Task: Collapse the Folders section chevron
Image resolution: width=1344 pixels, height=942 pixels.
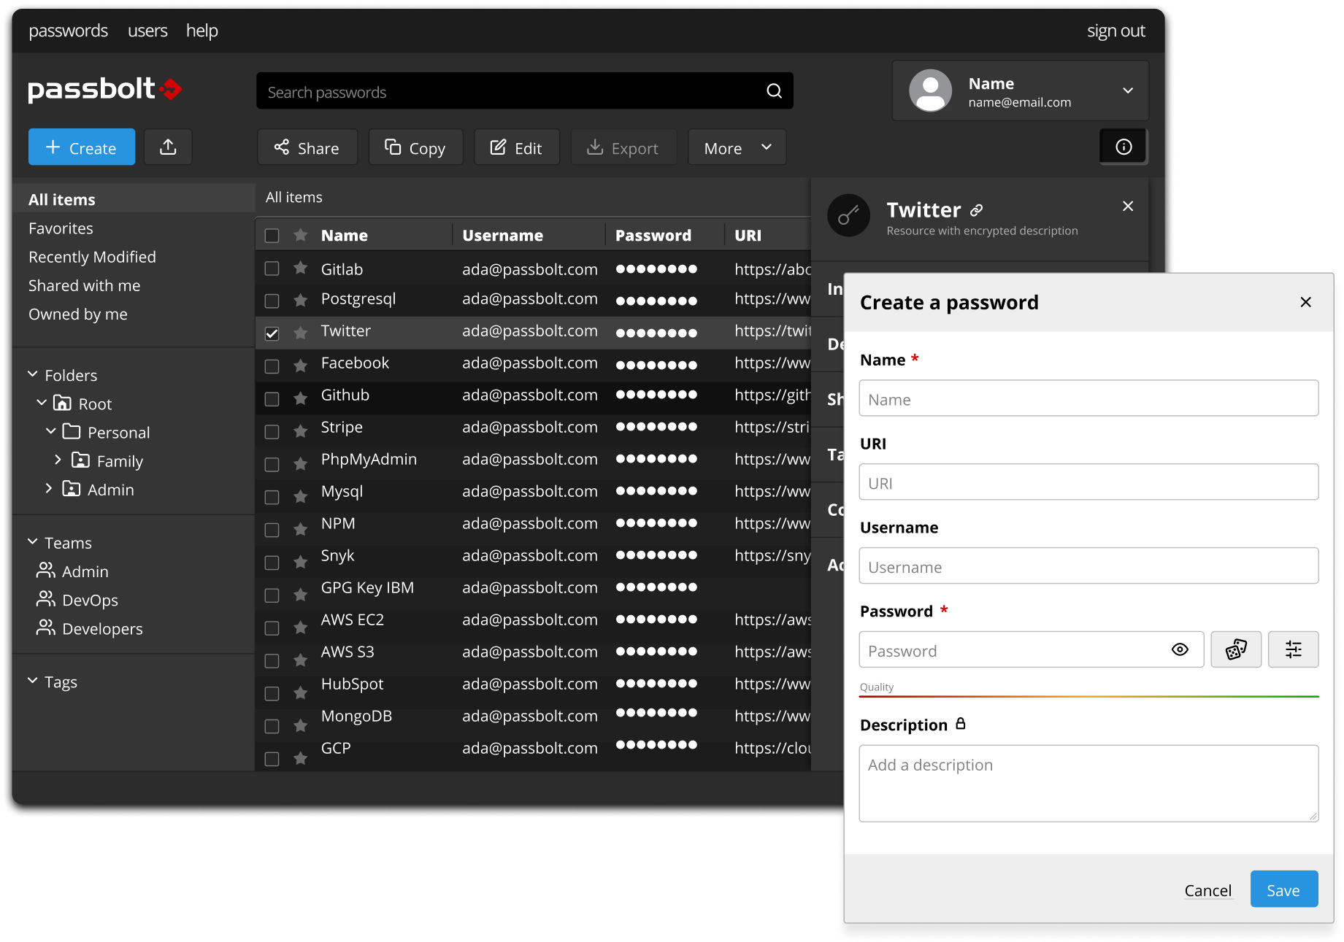Action: 33,374
